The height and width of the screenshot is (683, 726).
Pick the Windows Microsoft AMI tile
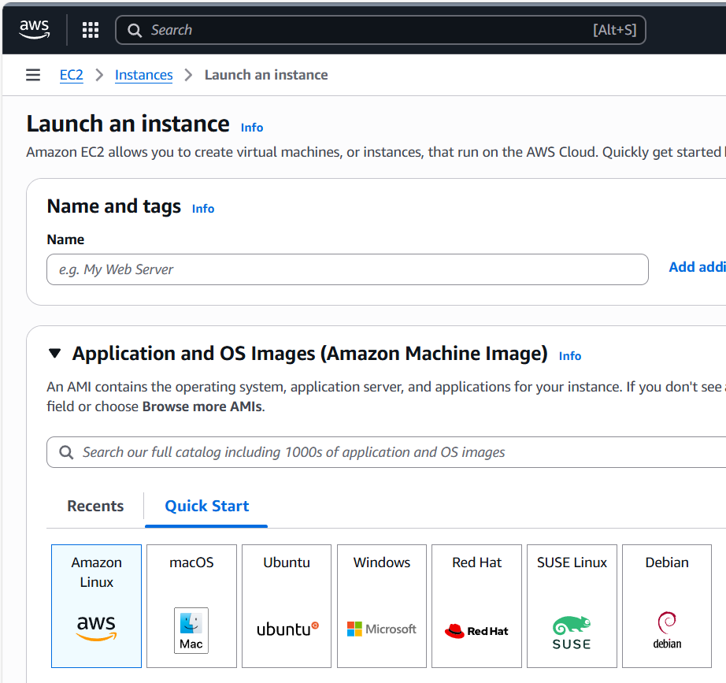coord(382,606)
